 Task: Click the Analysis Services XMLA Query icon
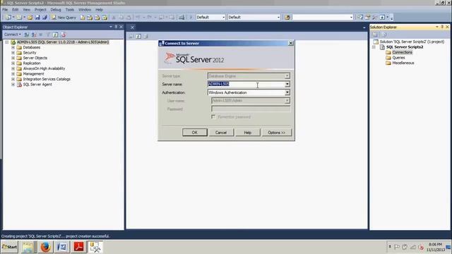[105, 17]
